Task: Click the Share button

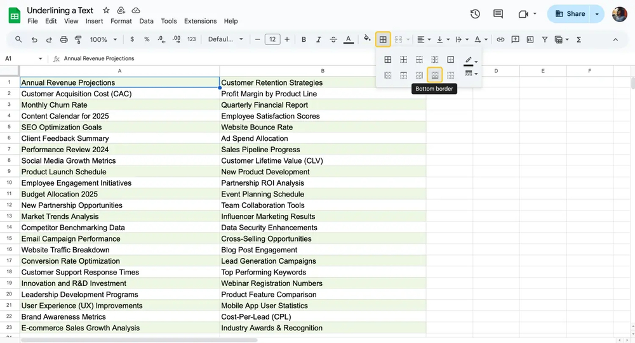Action: coord(570,14)
